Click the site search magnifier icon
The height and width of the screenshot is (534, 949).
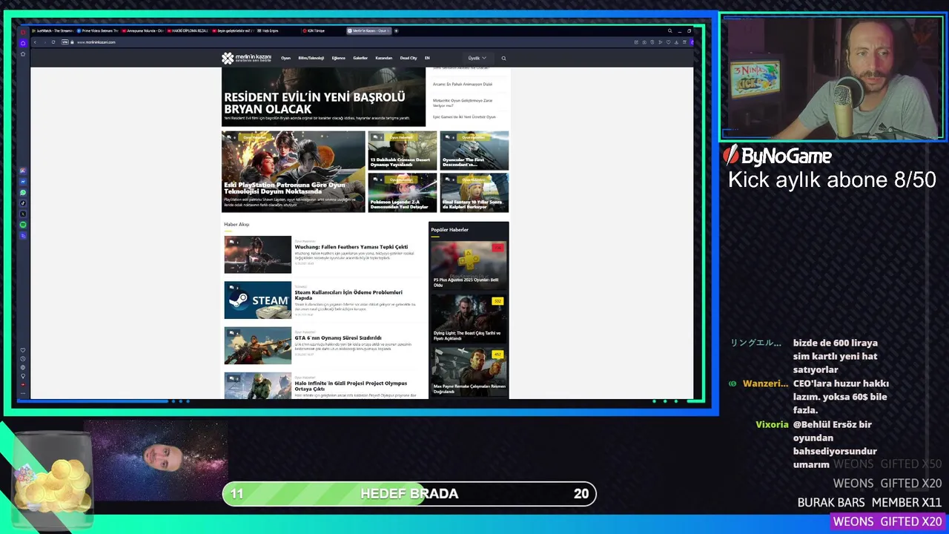503,58
